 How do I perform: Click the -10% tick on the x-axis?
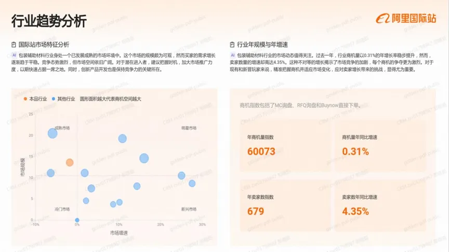click(35, 225)
